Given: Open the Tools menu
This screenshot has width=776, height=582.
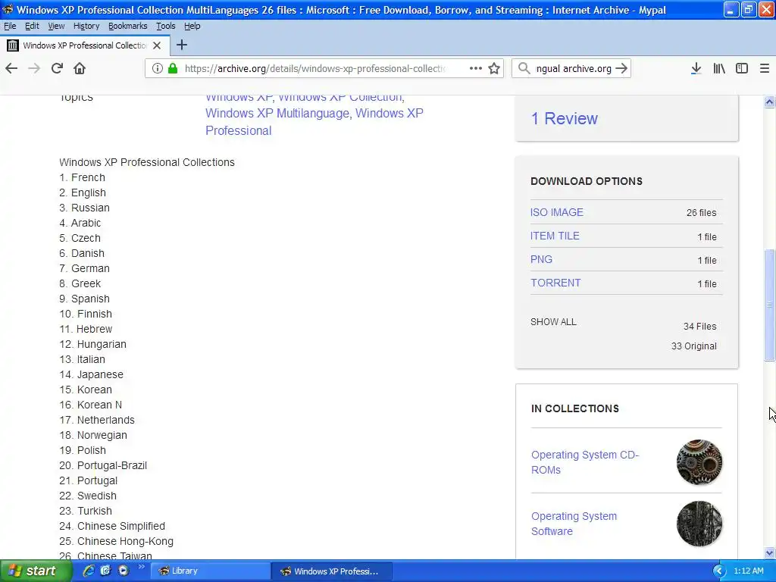Looking at the screenshot, I should 166,26.
